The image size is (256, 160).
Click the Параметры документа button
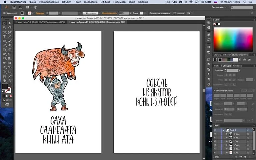point(160,13)
